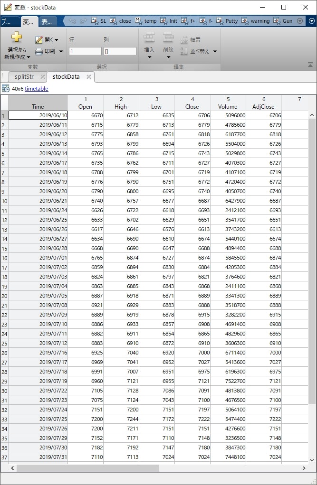Image resolution: width=317 pixels, height=485 pixels.
Task: Select row header 37
Action: 4,457
